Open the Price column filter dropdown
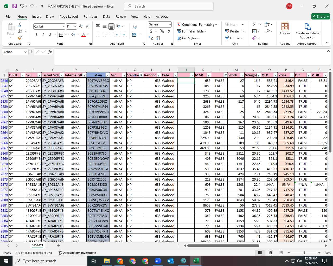The width and height of the screenshot is (333, 266). pyautogui.click(x=292, y=75)
